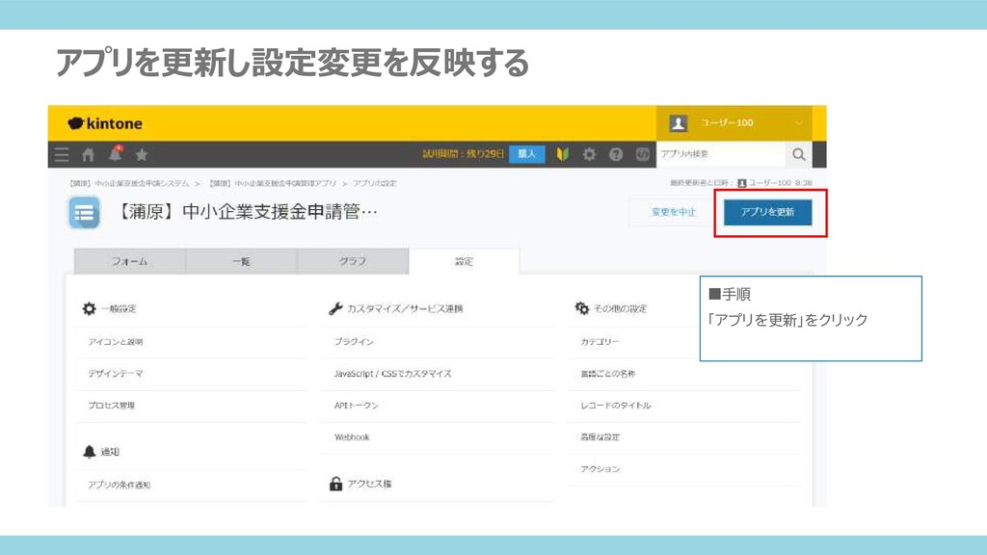Click the 試用期間：残り29日 text
The width and height of the screenshot is (987, 555).
[464, 153]
